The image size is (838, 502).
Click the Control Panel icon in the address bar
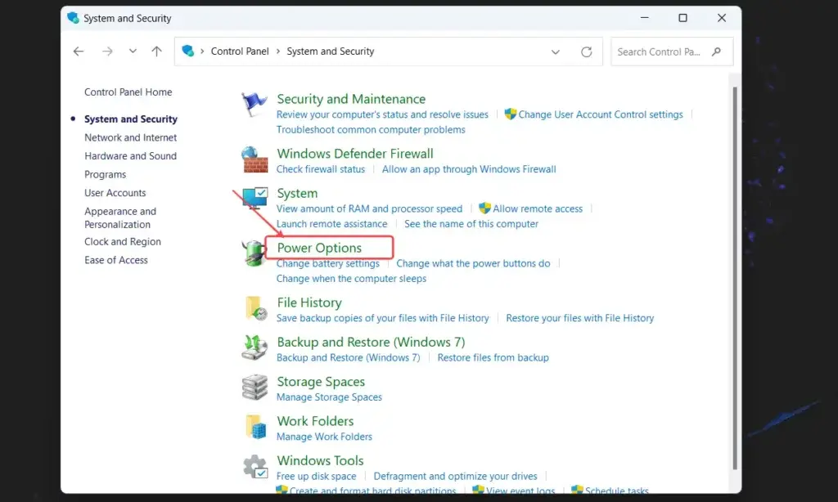187,51
